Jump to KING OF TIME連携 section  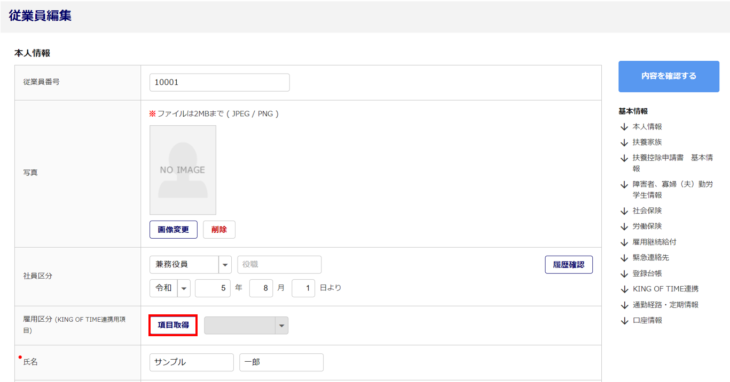(665, 289)
